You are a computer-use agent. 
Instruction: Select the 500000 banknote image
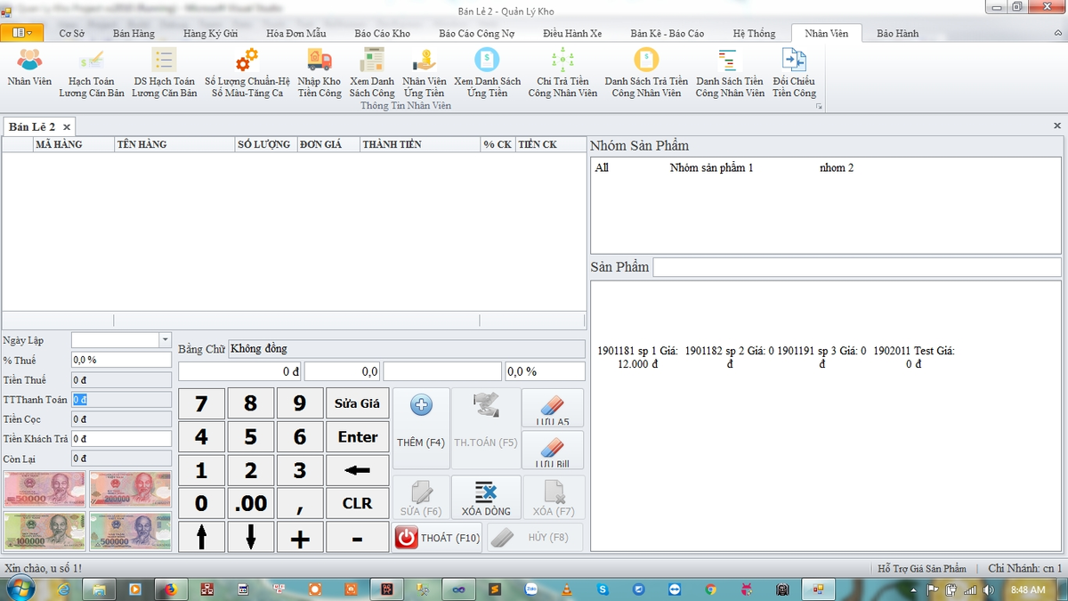coord(131,531)
